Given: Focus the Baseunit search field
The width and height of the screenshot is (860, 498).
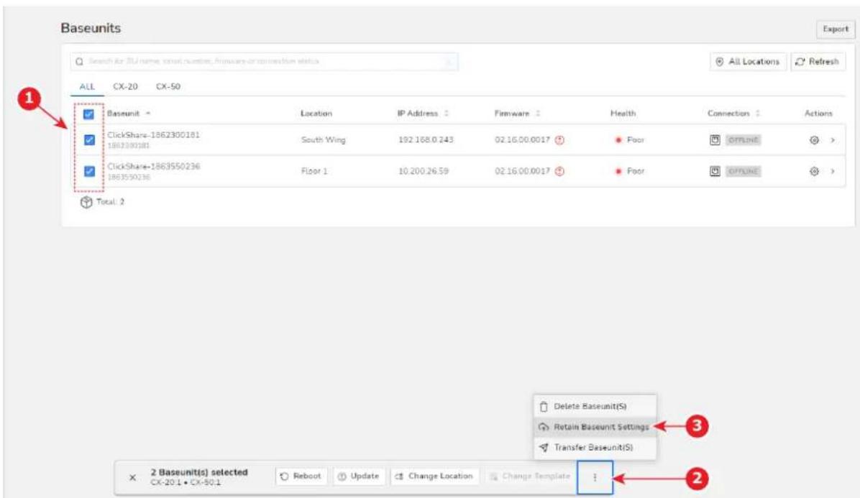Looking at the screenshot, I should [264, 61].
